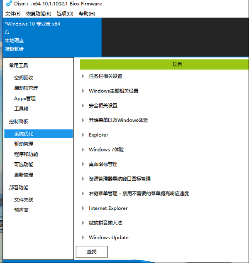
Task: Click the 常用工具 section heading
Action: point(18,65)
